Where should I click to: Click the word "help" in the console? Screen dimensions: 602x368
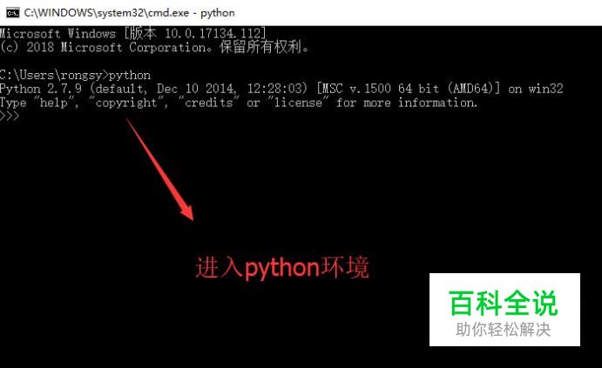54,103
